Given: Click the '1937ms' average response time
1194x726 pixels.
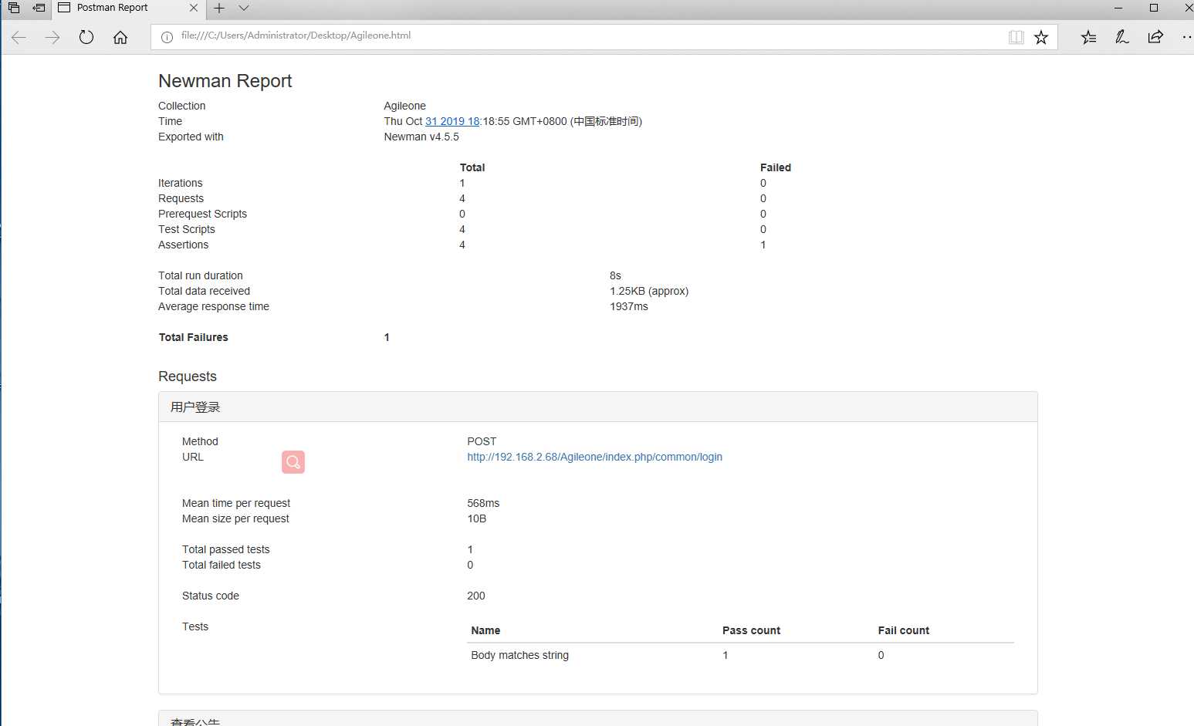Looking at the screenshot, I should pyautogui.click(x=629, y=306).
